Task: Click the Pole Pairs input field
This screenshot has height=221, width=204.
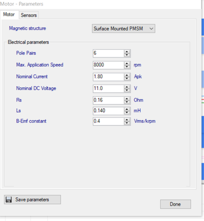Action: pos(108,54)
